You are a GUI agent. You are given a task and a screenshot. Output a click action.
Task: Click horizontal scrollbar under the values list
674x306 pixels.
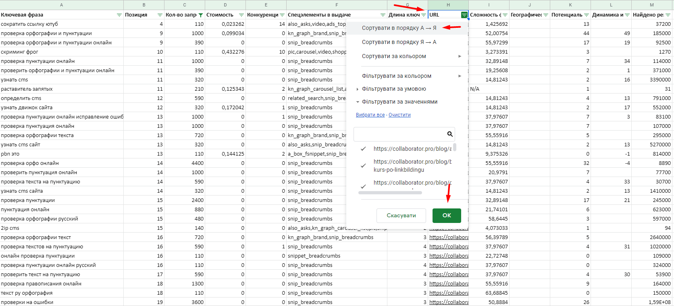coord(390,193)
